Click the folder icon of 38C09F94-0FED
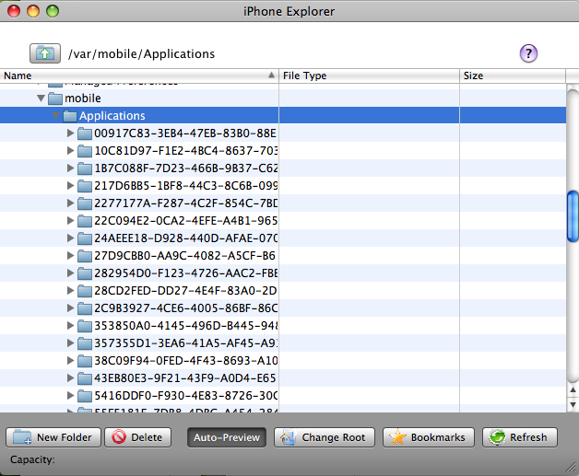The width and height of the screenshot is (579, 476). (x=85, y=361)
